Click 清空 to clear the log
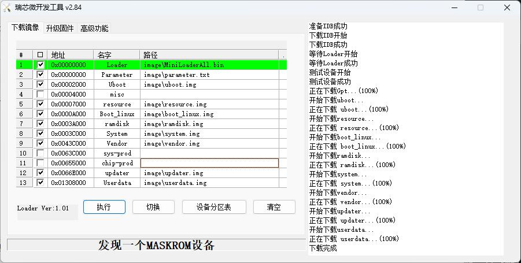The height and width of the screenshot is (263, 521). point(274,207)
